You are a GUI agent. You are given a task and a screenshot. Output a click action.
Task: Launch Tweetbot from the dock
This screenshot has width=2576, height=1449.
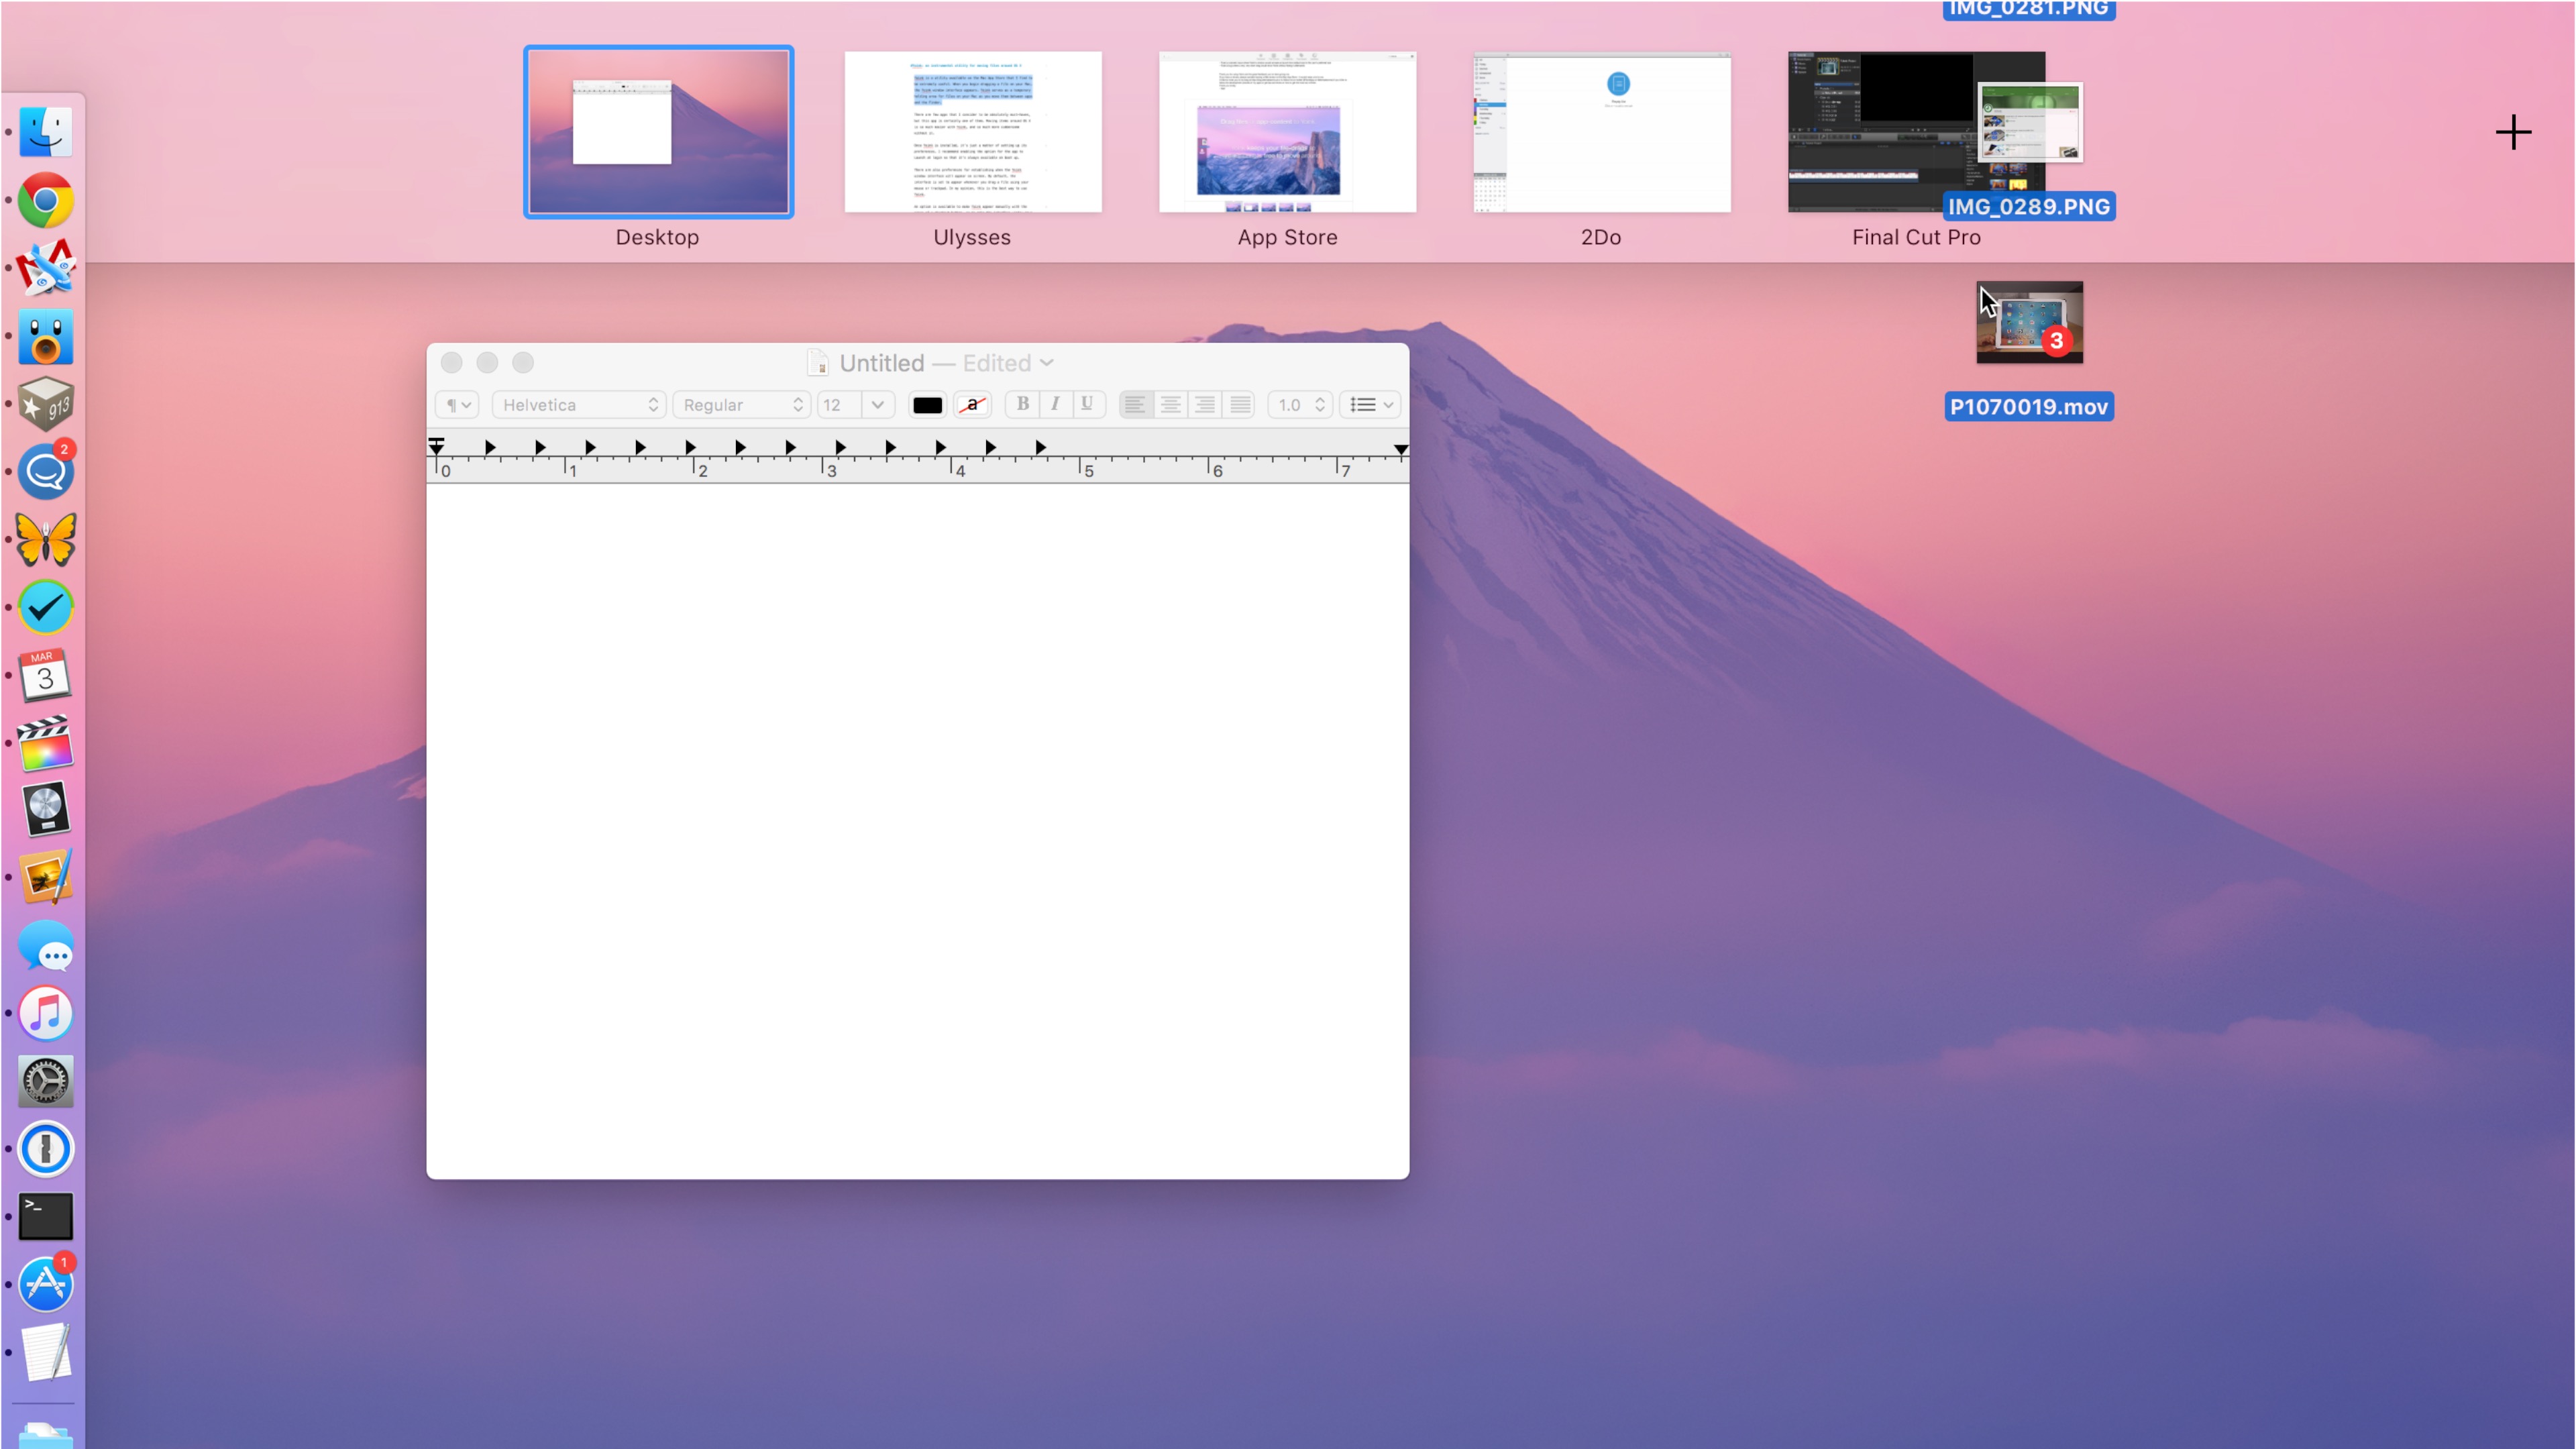[x=45, y=337]
